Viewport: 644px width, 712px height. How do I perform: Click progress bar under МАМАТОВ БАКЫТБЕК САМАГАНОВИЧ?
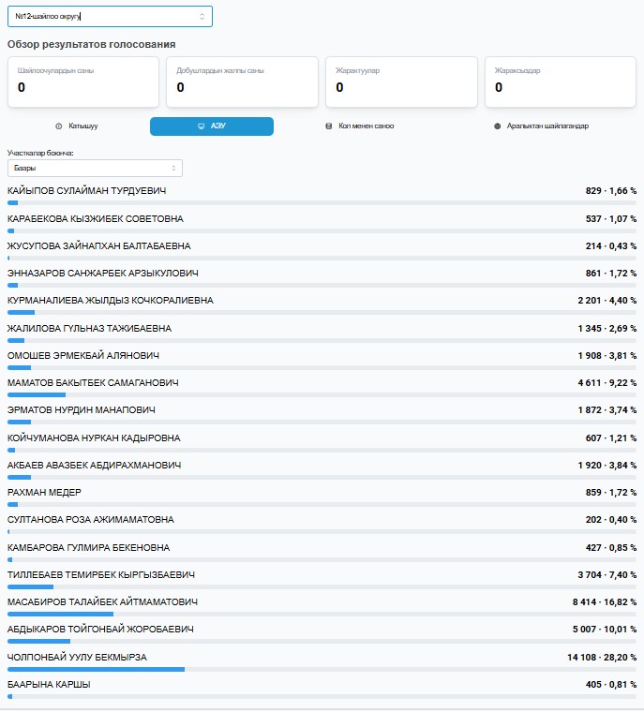pos(322,395)
